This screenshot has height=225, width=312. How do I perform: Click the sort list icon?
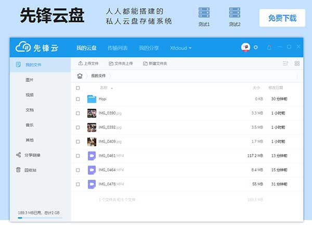285,63
